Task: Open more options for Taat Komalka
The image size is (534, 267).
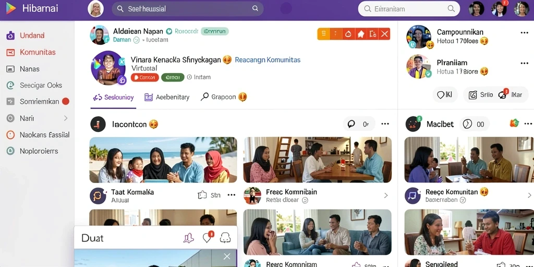Action: (x=231, y=195)
